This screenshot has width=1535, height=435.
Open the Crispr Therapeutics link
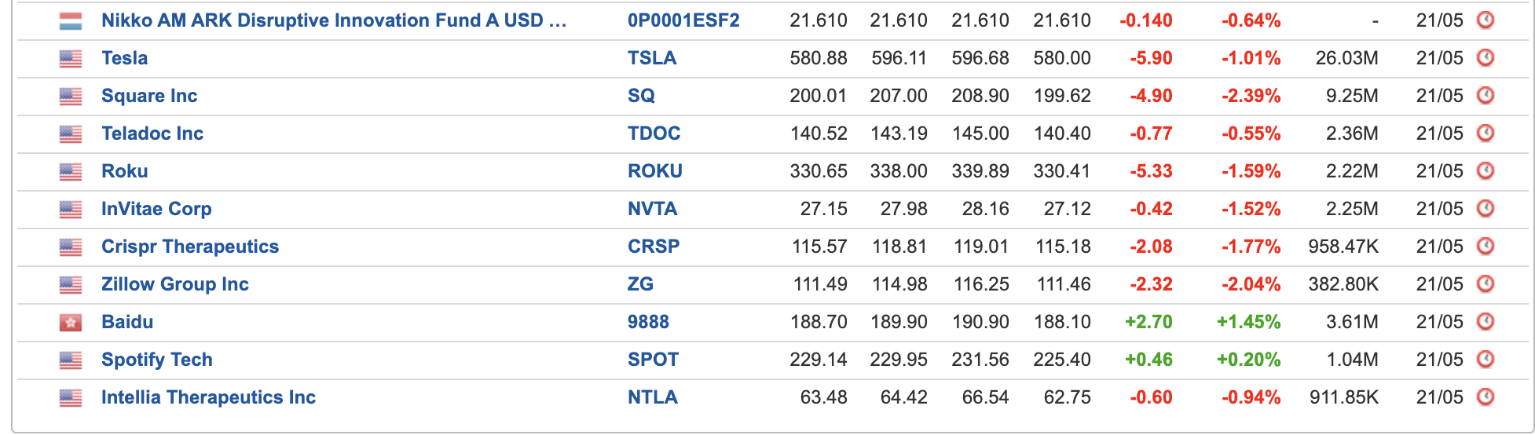[190, 247]
